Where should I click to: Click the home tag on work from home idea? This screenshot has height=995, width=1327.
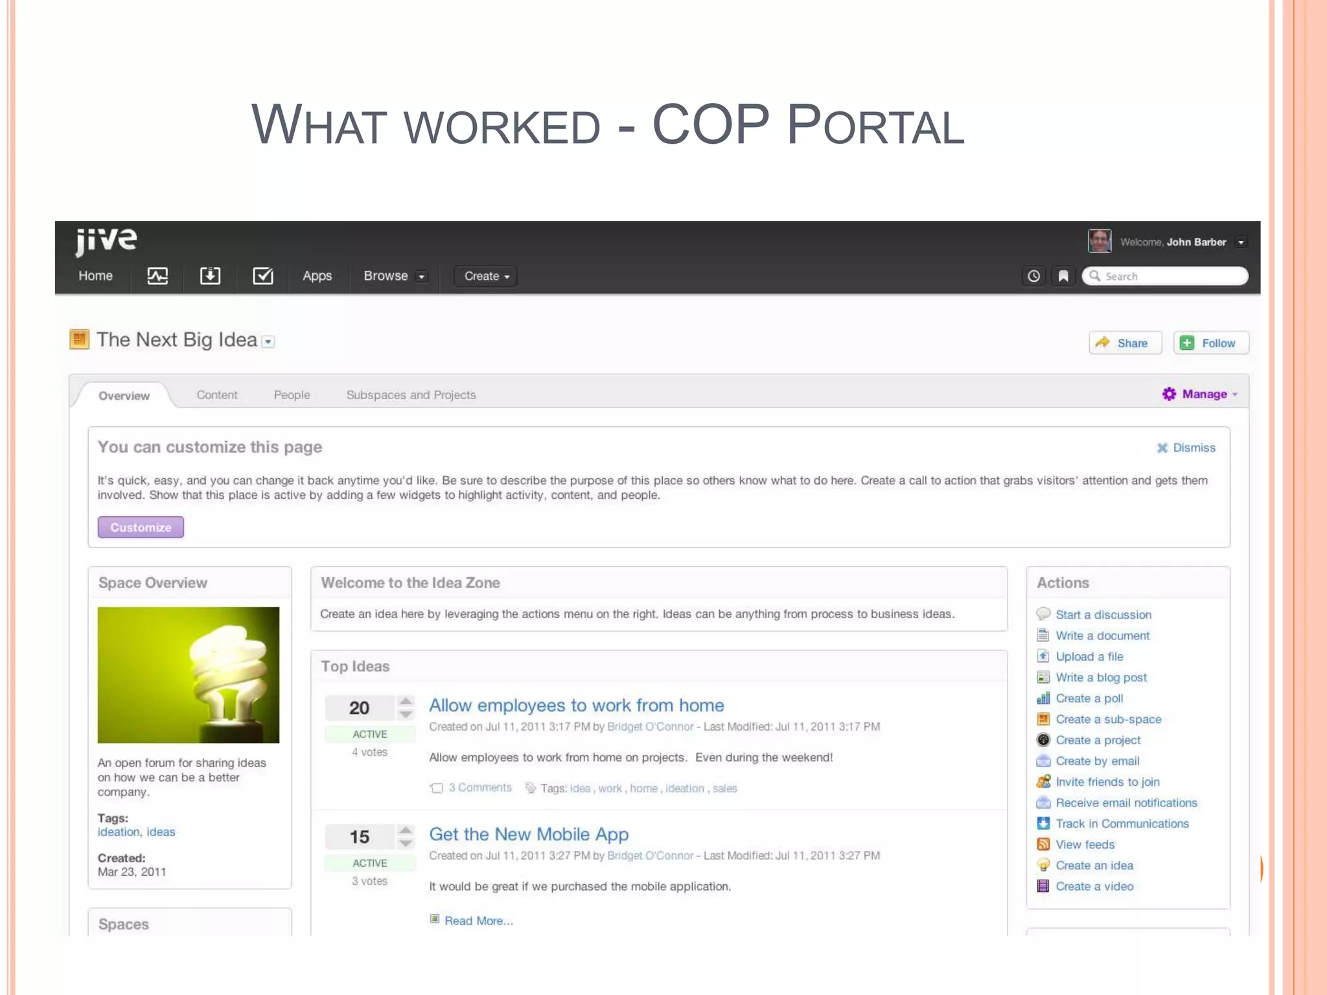tap(643, 788)
